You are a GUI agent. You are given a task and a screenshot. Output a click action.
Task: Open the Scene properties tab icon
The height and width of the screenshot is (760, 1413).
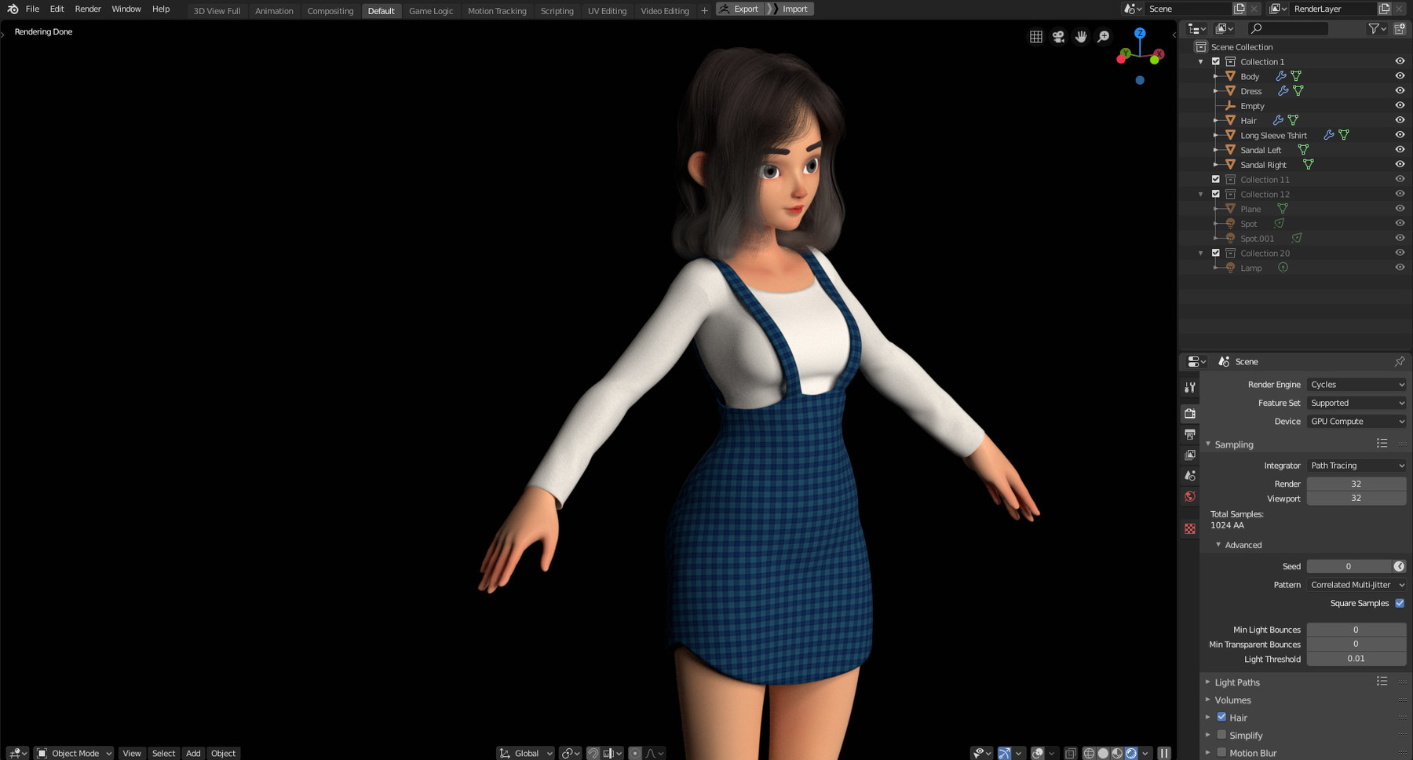[x=1190, y=476]
